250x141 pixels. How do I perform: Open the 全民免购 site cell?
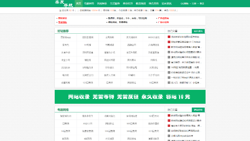tap(110, 37)
